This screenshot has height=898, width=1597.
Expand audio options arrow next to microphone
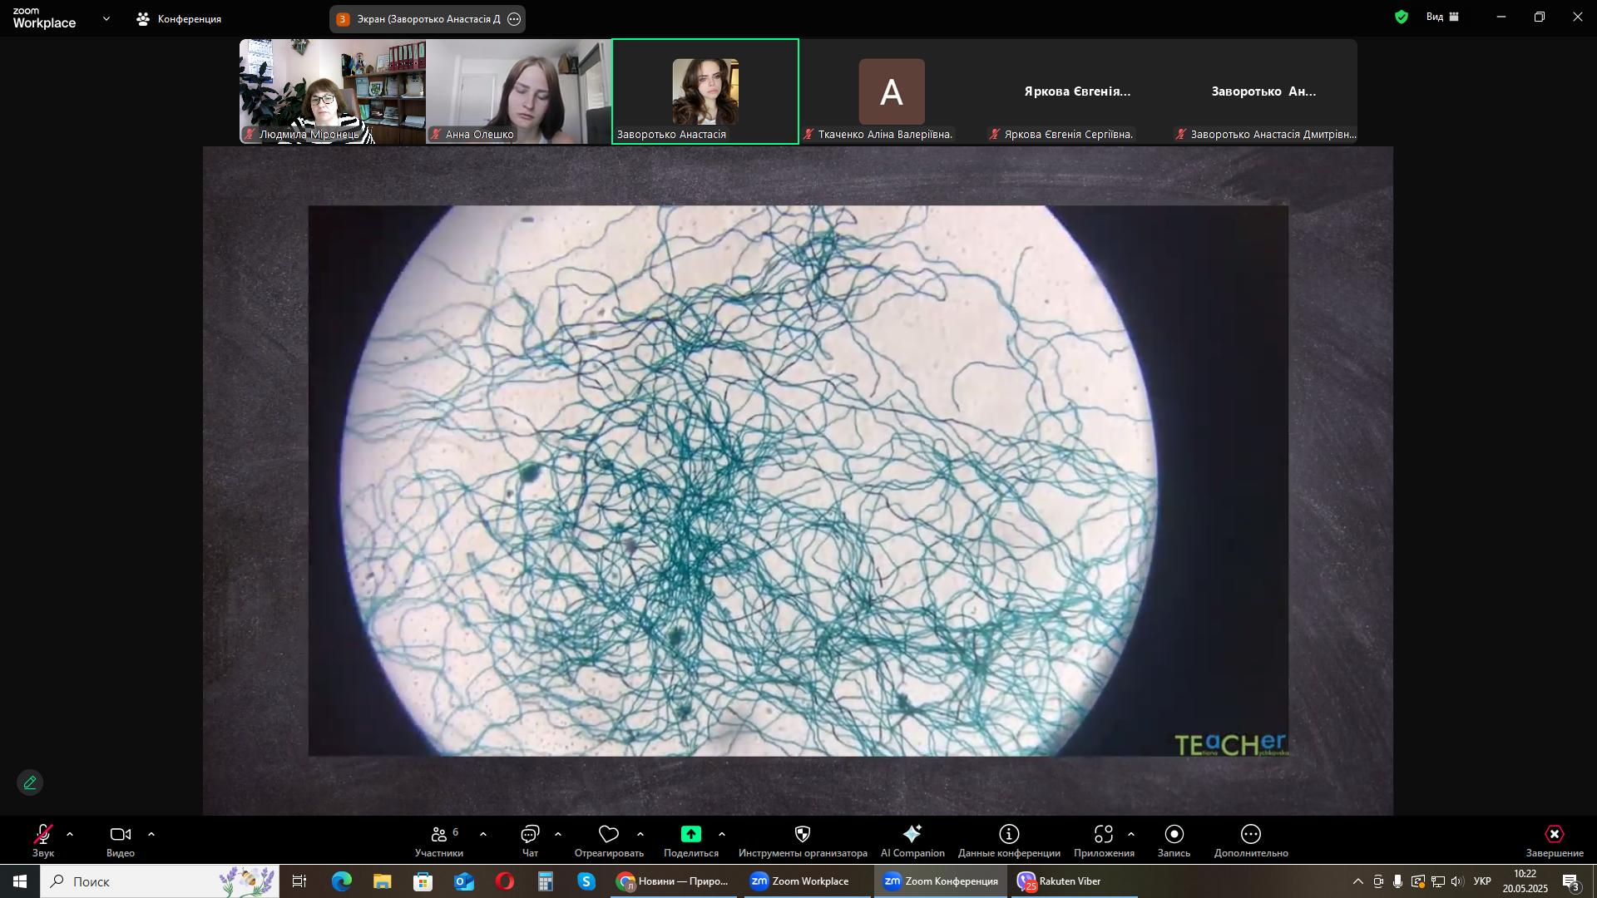pos(70,834)
